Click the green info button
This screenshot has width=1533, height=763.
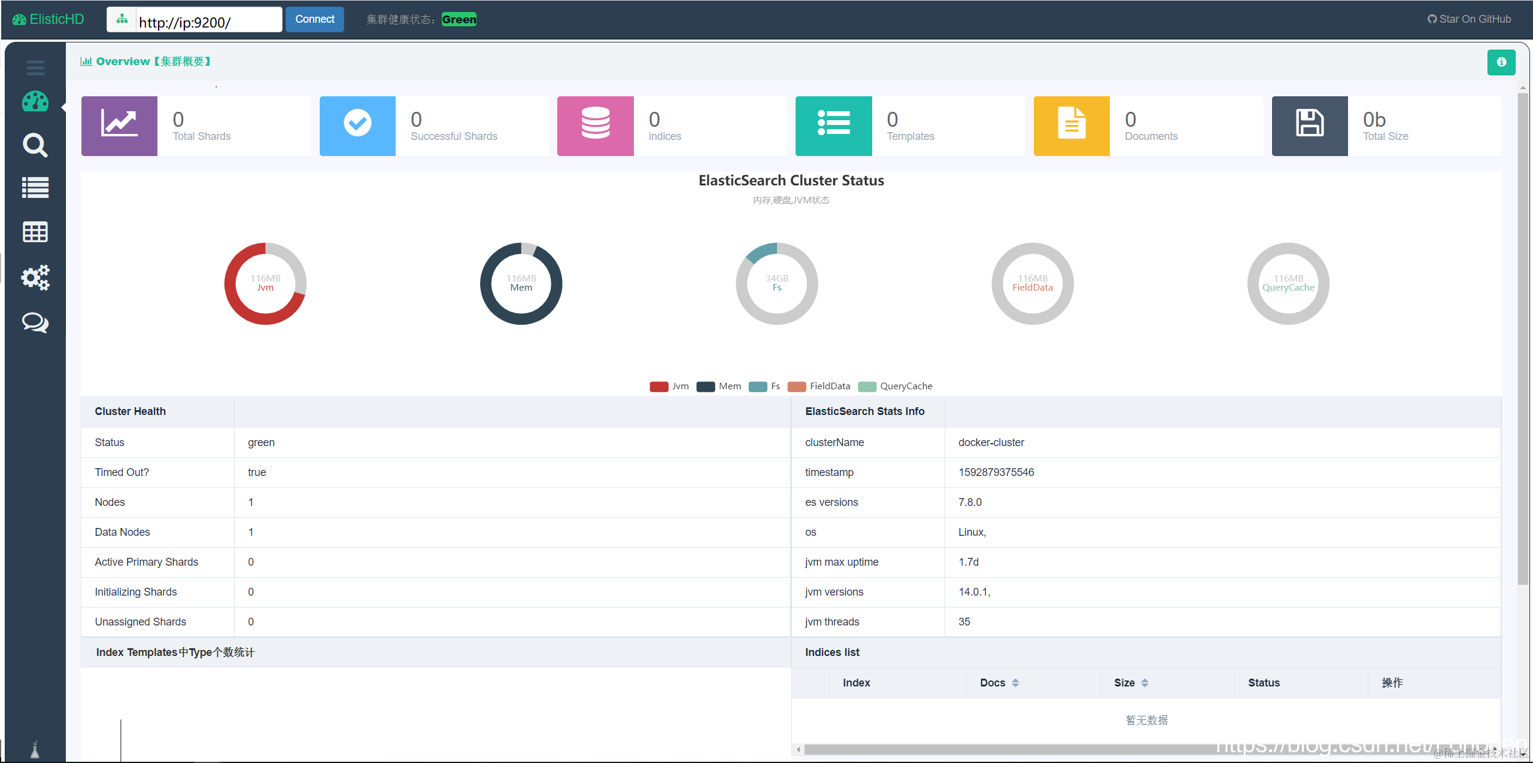[1501, 62]
